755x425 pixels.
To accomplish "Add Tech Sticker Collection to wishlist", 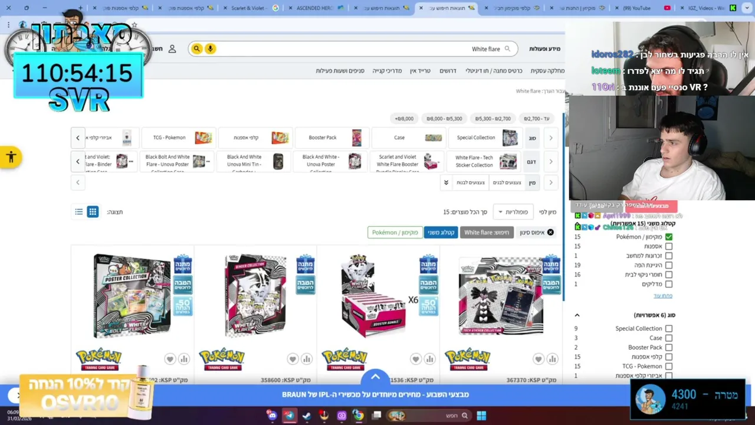I will [x=539, y=359].
